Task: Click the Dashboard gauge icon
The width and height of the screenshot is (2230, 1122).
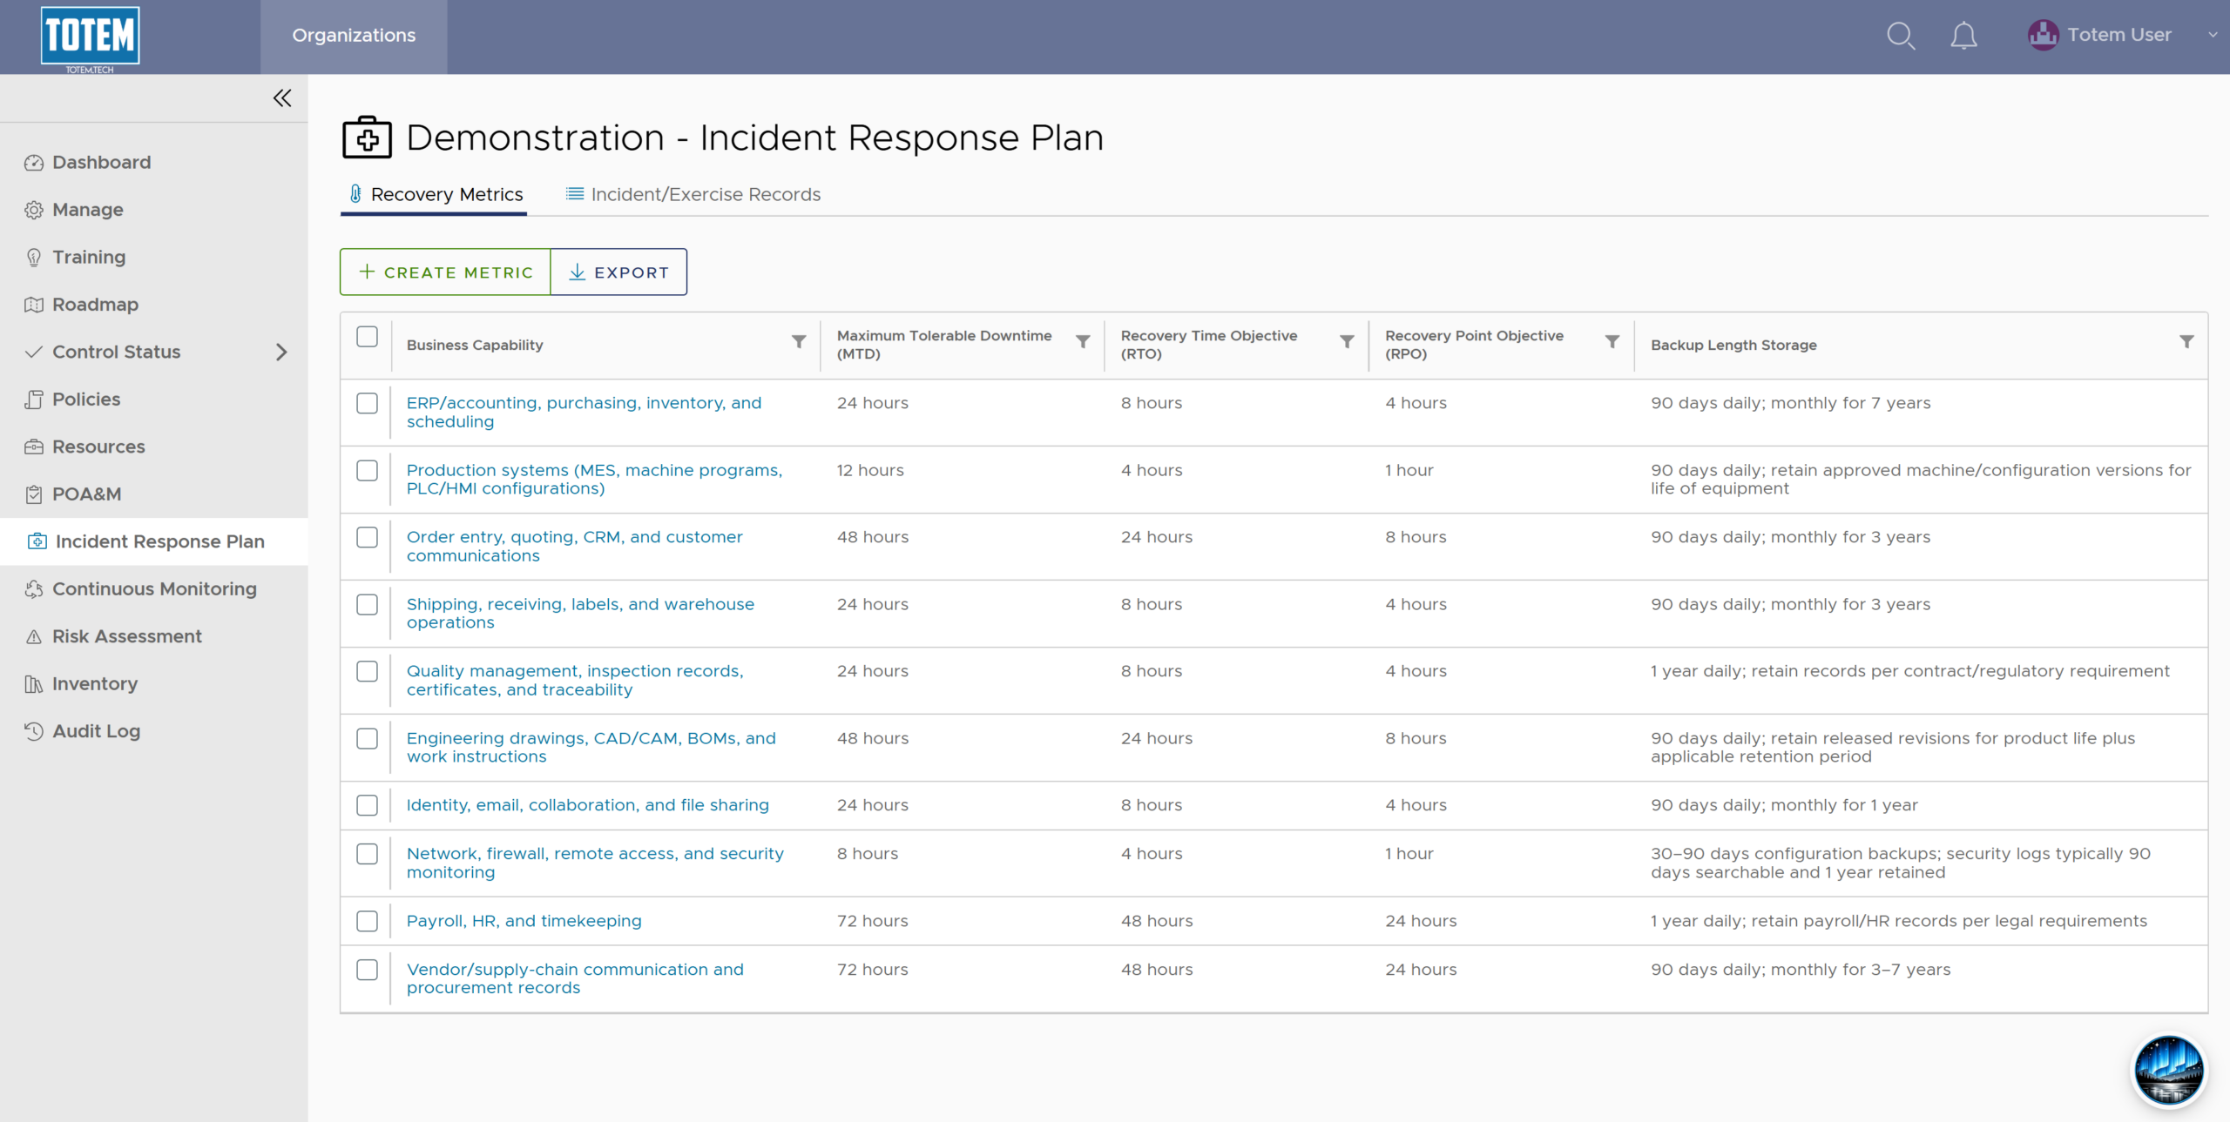Action: point(34,163)
